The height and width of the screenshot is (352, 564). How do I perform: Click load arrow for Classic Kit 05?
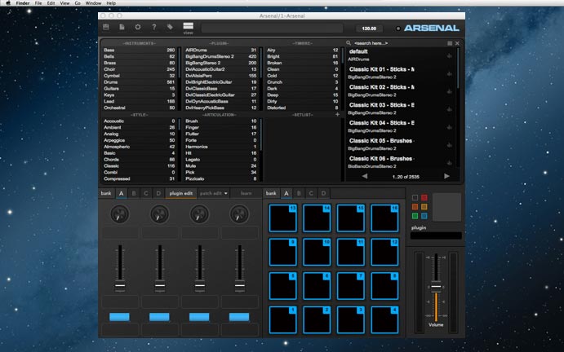tap(449, 145)
